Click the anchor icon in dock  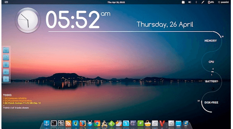(x=47, y=123)
